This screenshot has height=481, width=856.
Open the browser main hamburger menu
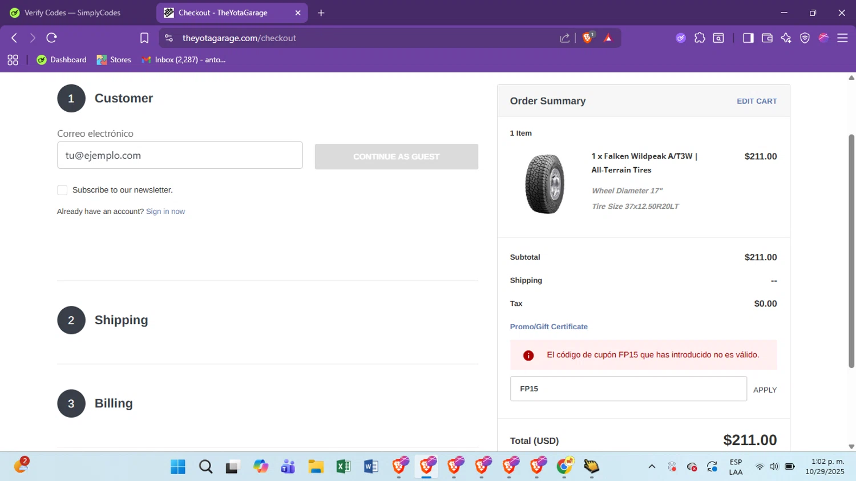[842, 38]
